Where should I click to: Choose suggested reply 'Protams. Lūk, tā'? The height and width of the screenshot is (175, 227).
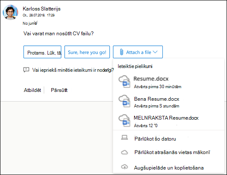(x=42, y=52)
